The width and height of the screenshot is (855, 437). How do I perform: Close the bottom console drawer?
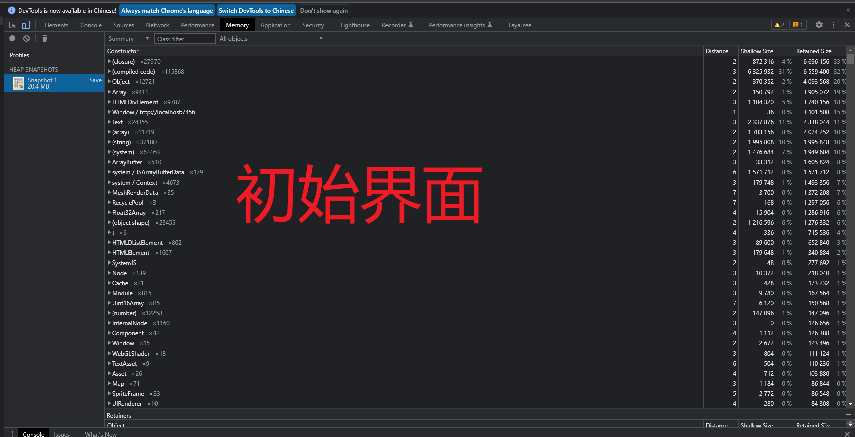point(848,434)
